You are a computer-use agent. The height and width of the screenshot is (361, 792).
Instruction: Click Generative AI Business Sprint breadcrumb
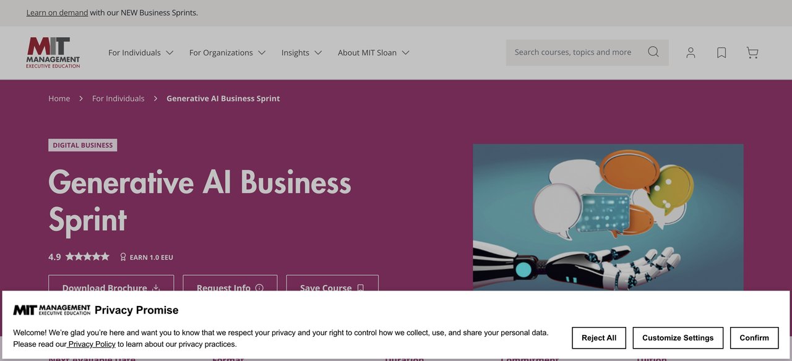coord(223,98)
